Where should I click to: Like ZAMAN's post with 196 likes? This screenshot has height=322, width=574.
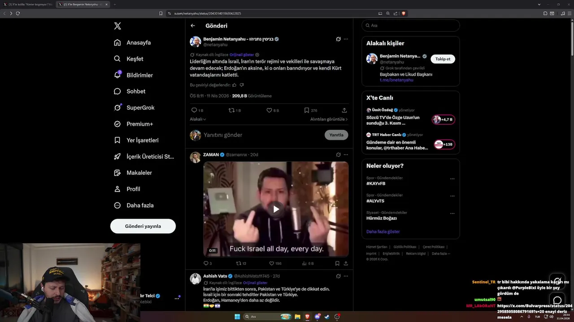pyautogui.click(x=272, y=263)
